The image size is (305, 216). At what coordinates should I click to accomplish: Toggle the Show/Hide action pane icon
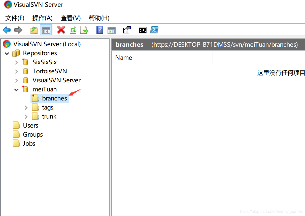point(111,30)
